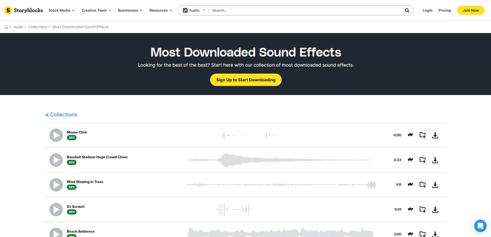Image resolution: width=491 pixels, height=237 pixels.
Task: Open the Audio search type dropdown
Action: point(194,10)
